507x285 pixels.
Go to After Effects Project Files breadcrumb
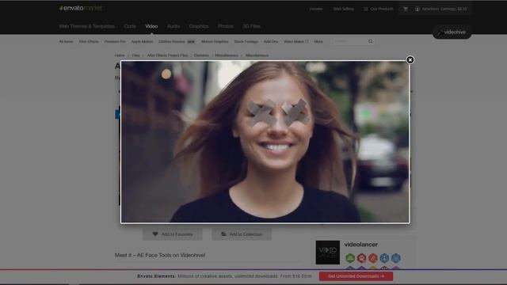(x=167, y=55)
